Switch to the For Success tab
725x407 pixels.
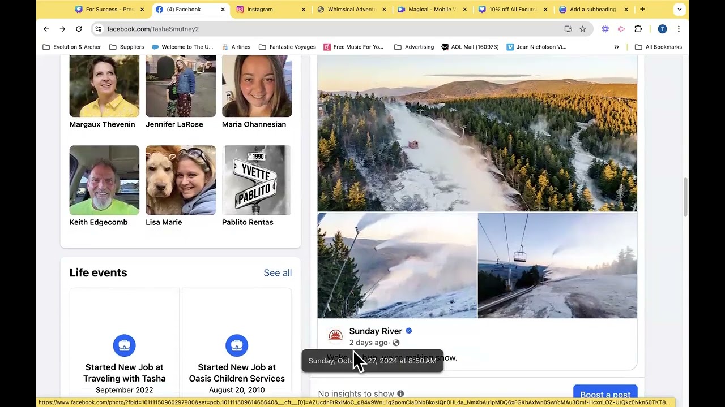[110, 9]
